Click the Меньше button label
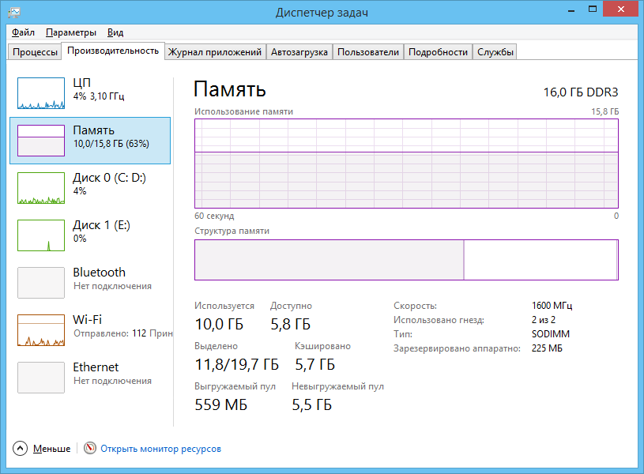This screenshot has height=474, width=644. pyautogui.click(x=51, y=449)
